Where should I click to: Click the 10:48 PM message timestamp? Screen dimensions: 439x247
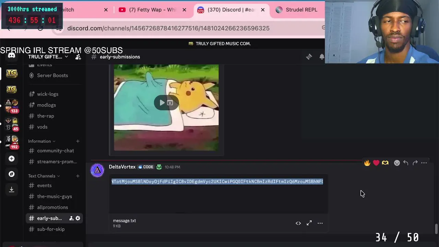pos(172,167)
